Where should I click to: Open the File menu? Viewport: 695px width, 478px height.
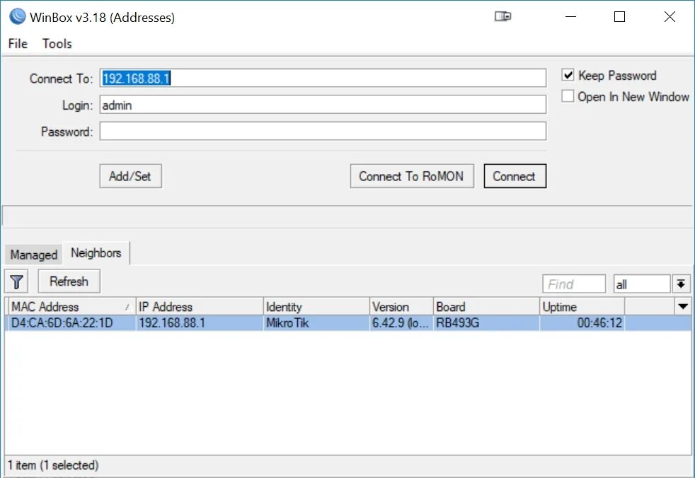(18, 43)
